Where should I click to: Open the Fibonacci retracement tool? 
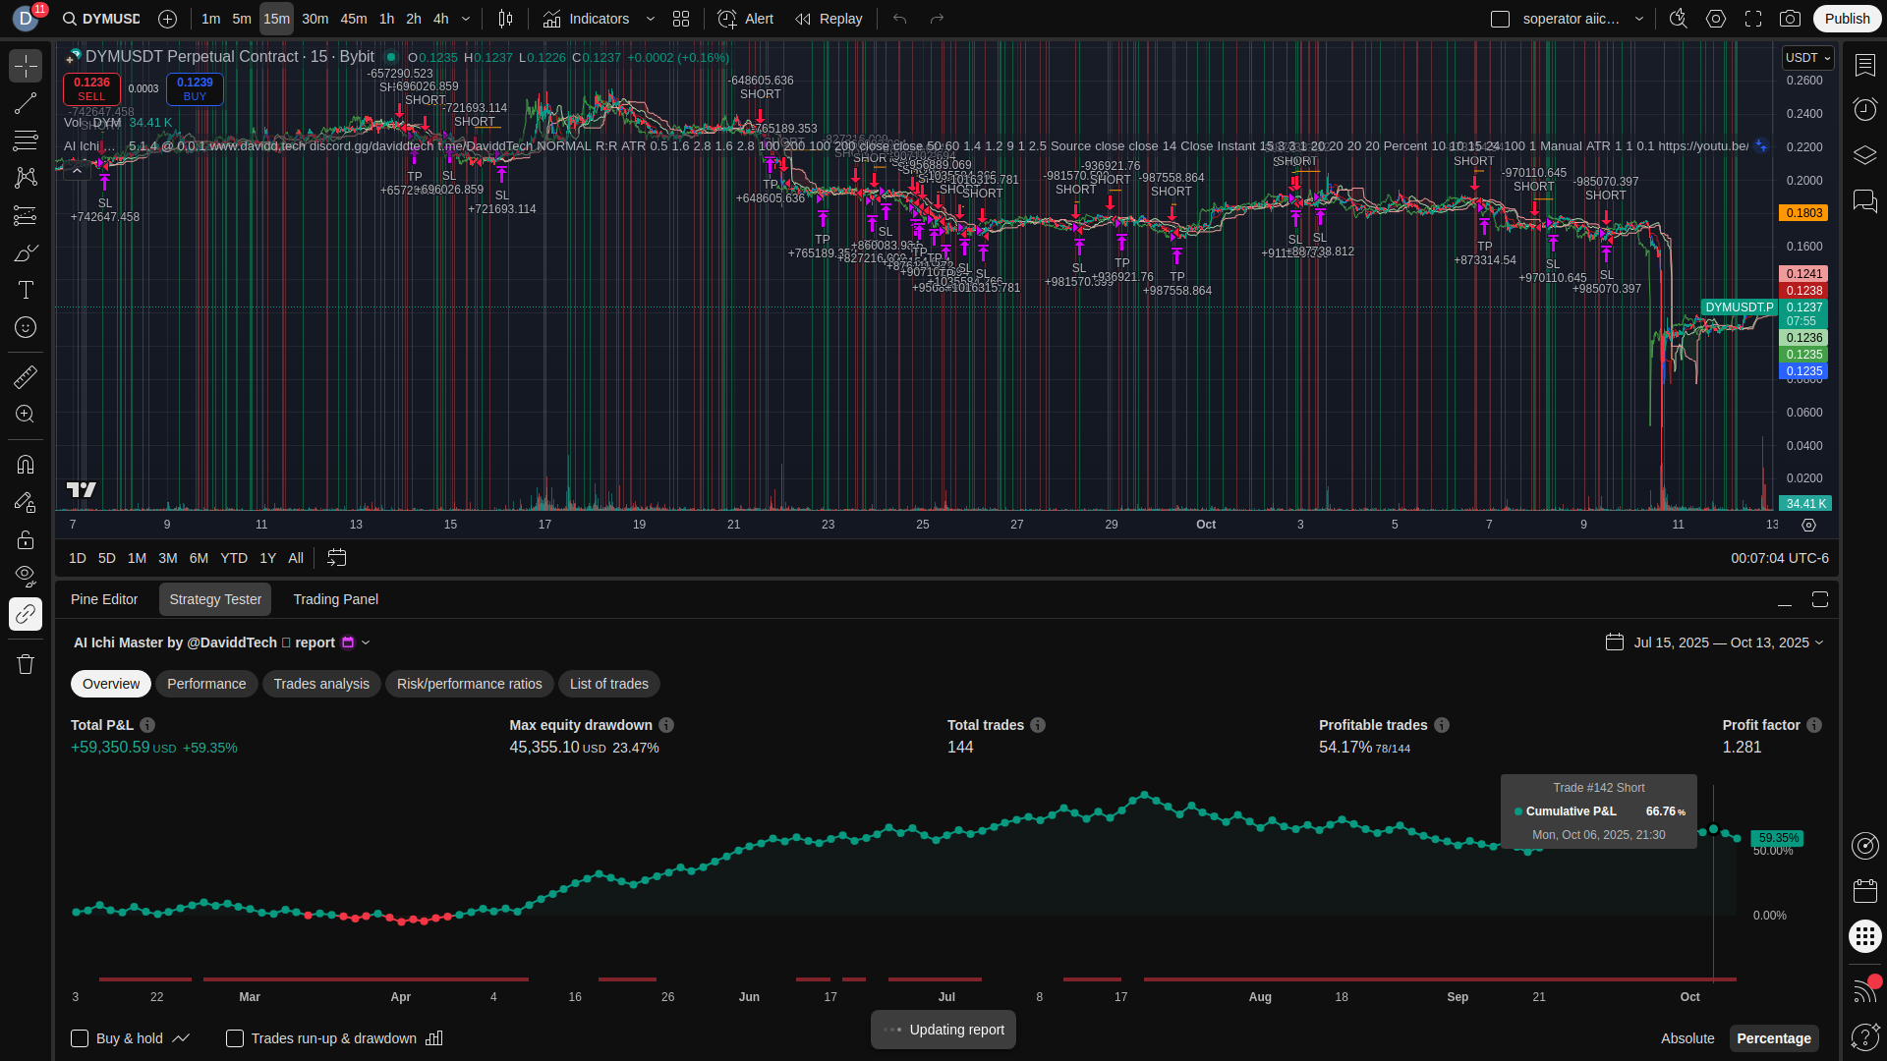(26, 140)
